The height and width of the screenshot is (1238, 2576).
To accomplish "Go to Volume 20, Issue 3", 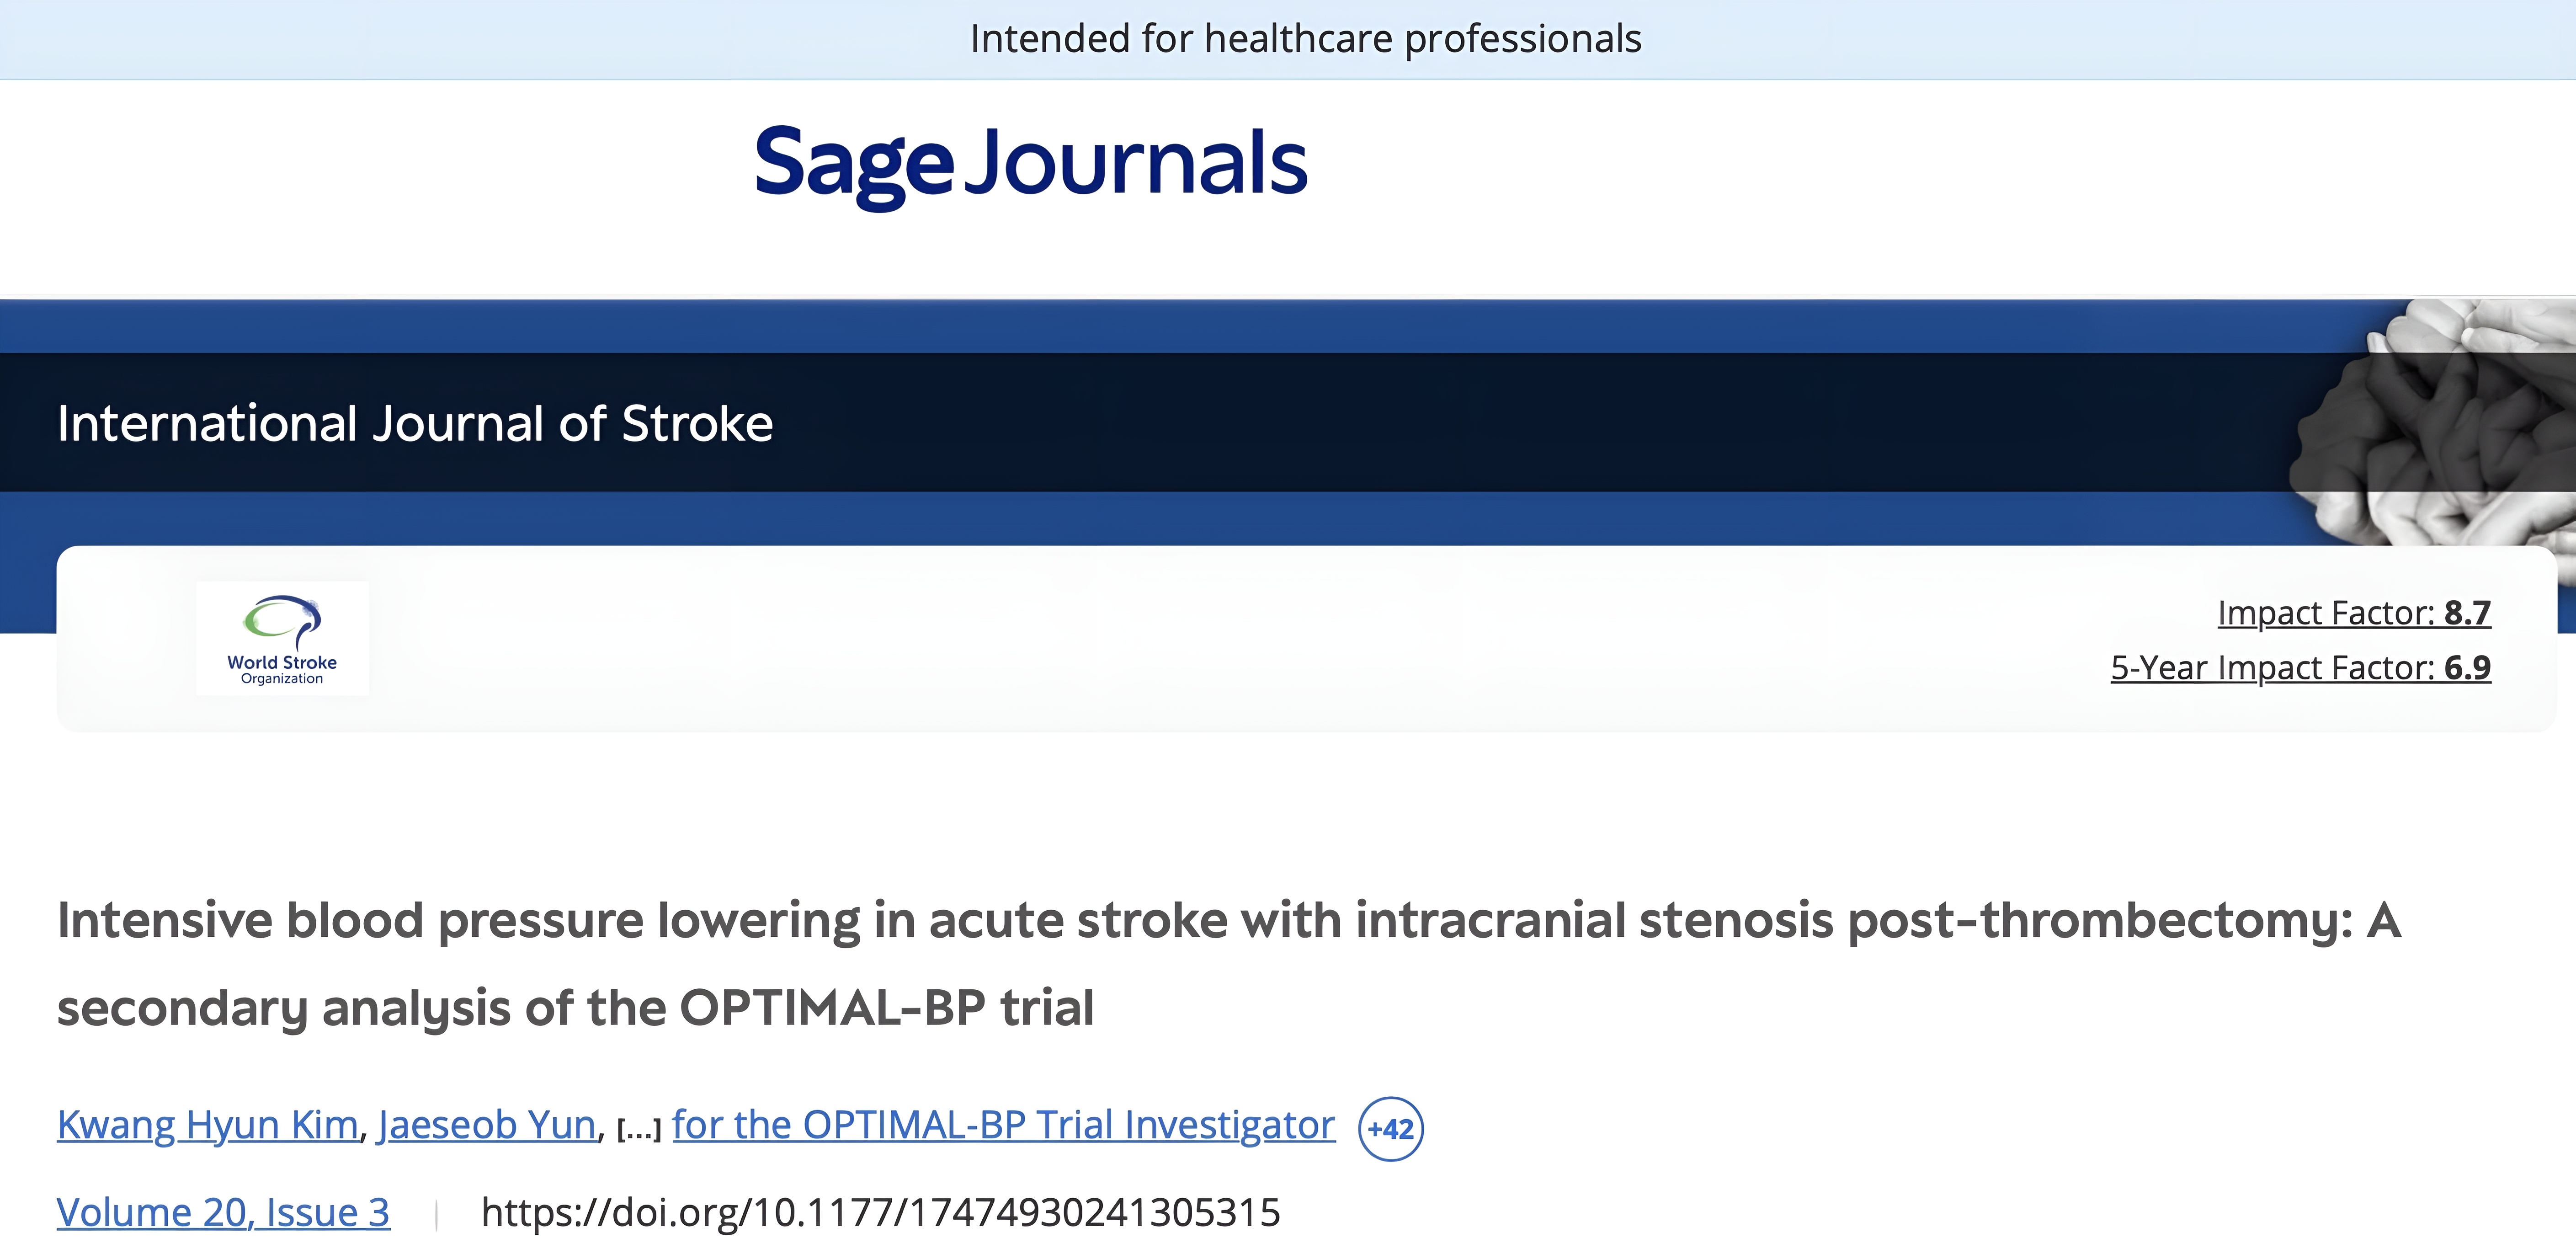I will tap(223, 1212).
